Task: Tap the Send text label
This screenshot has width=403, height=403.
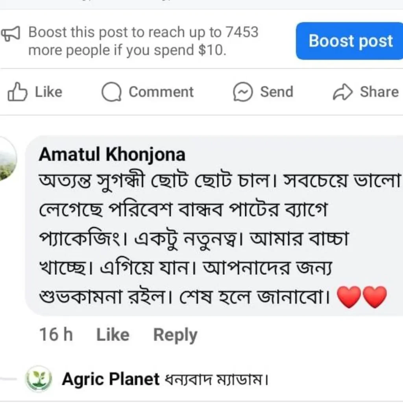Action: (x=276, y=92)
